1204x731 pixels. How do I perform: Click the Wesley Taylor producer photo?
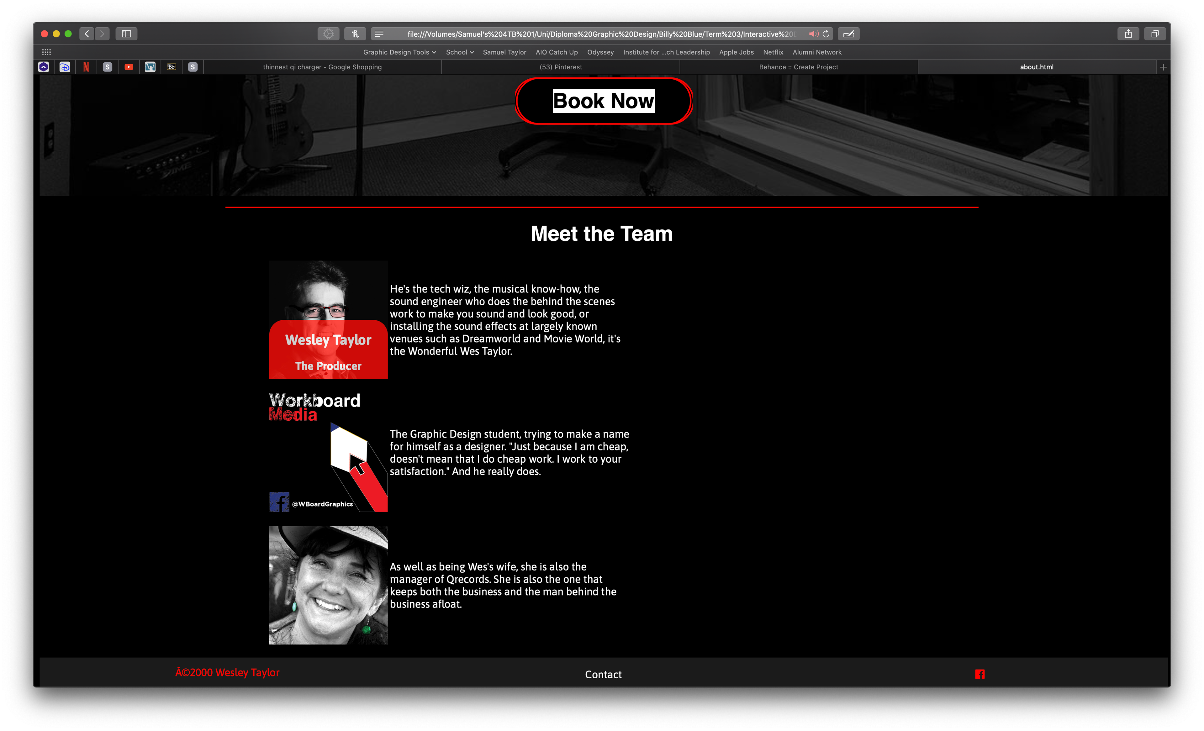click(328, 319)
